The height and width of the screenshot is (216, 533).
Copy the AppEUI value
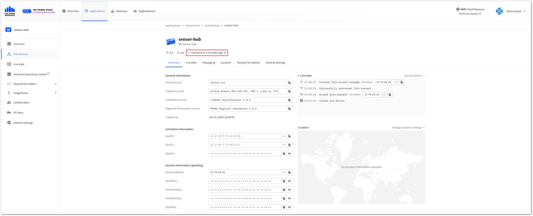[x=289, y=136]
